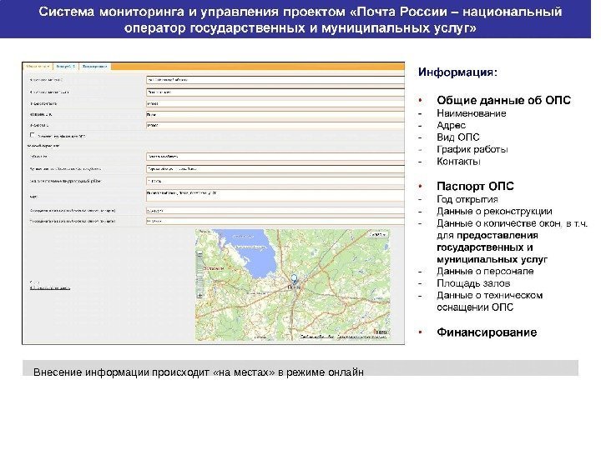Screen dimensions: 601x450
Task: Open the left underlined link below the map
Action: point(317,337)
